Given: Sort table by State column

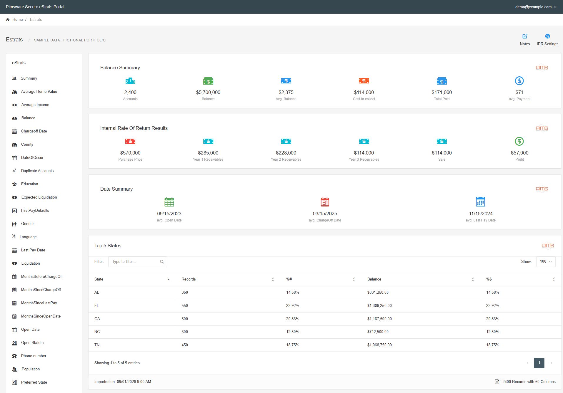Looking at the screenshot, I should click(132, 279).
